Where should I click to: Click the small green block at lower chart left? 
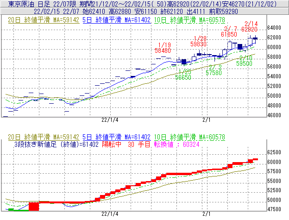pyautogui.click(x=11, y=209)
